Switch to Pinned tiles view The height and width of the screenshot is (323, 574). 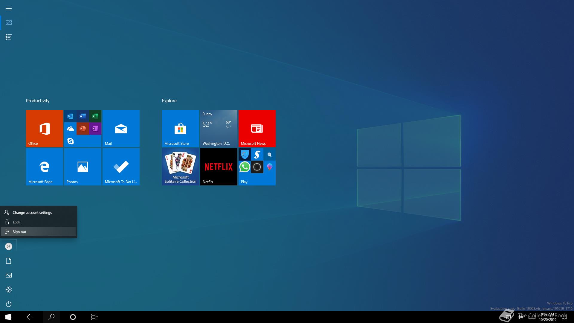(9, 23)
